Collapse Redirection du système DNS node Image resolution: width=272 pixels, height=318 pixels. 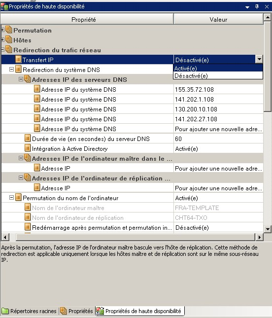click(11, 70)
